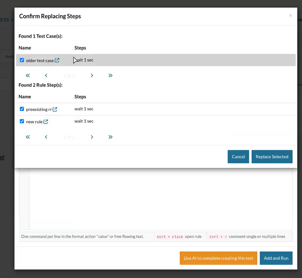This screenshot has width=302, height=278.
Task: Open new rule external link icon
Action: coord(46,122)
